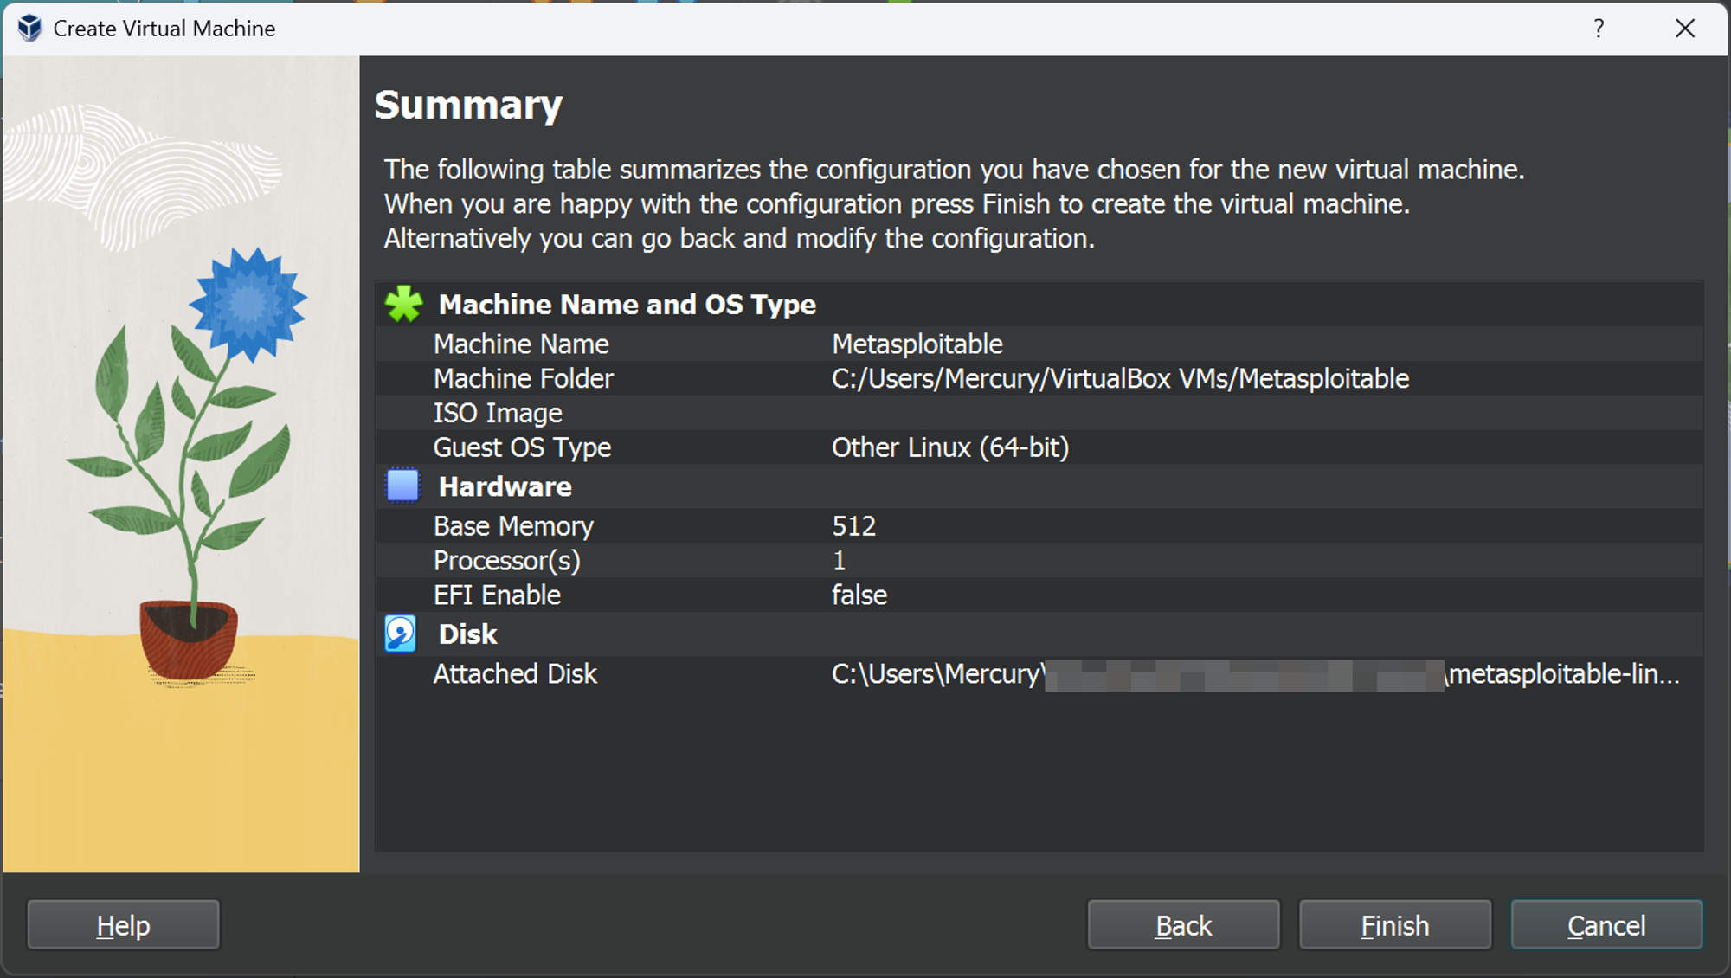Select the Machine Folder path row
Image resolution: width=1731 pixels, height=978 pixels.
click(x=1120, y=379)
